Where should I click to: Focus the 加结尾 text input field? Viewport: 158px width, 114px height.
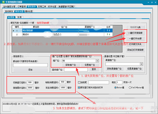coord(99,83)
